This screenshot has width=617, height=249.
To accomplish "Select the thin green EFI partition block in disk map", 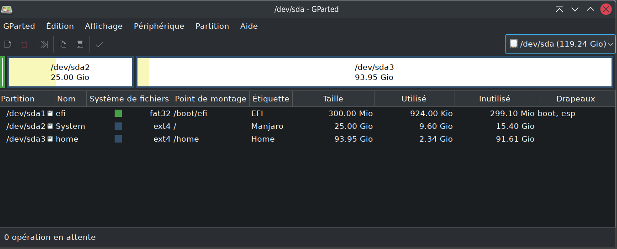I will (x=3, y=72).
